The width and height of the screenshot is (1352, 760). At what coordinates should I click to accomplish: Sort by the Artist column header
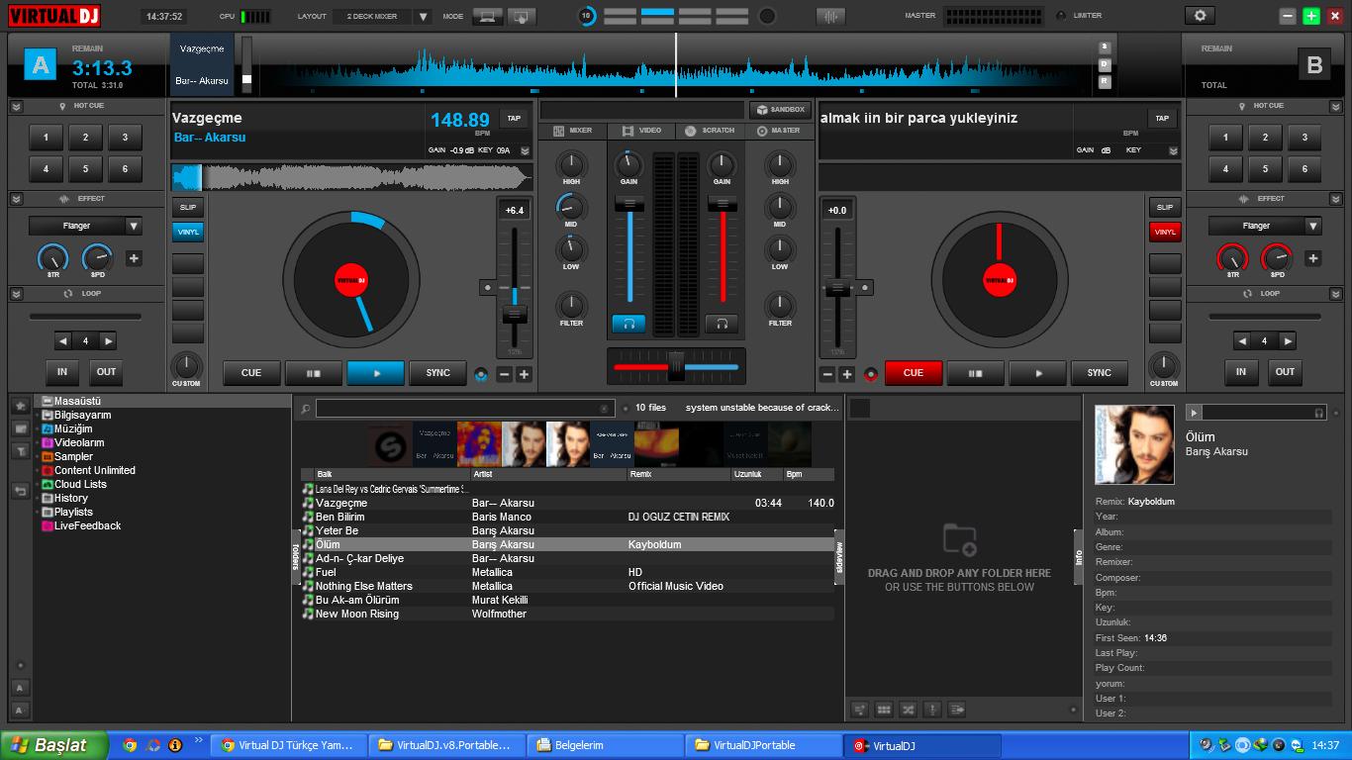[x=548, y=474]
